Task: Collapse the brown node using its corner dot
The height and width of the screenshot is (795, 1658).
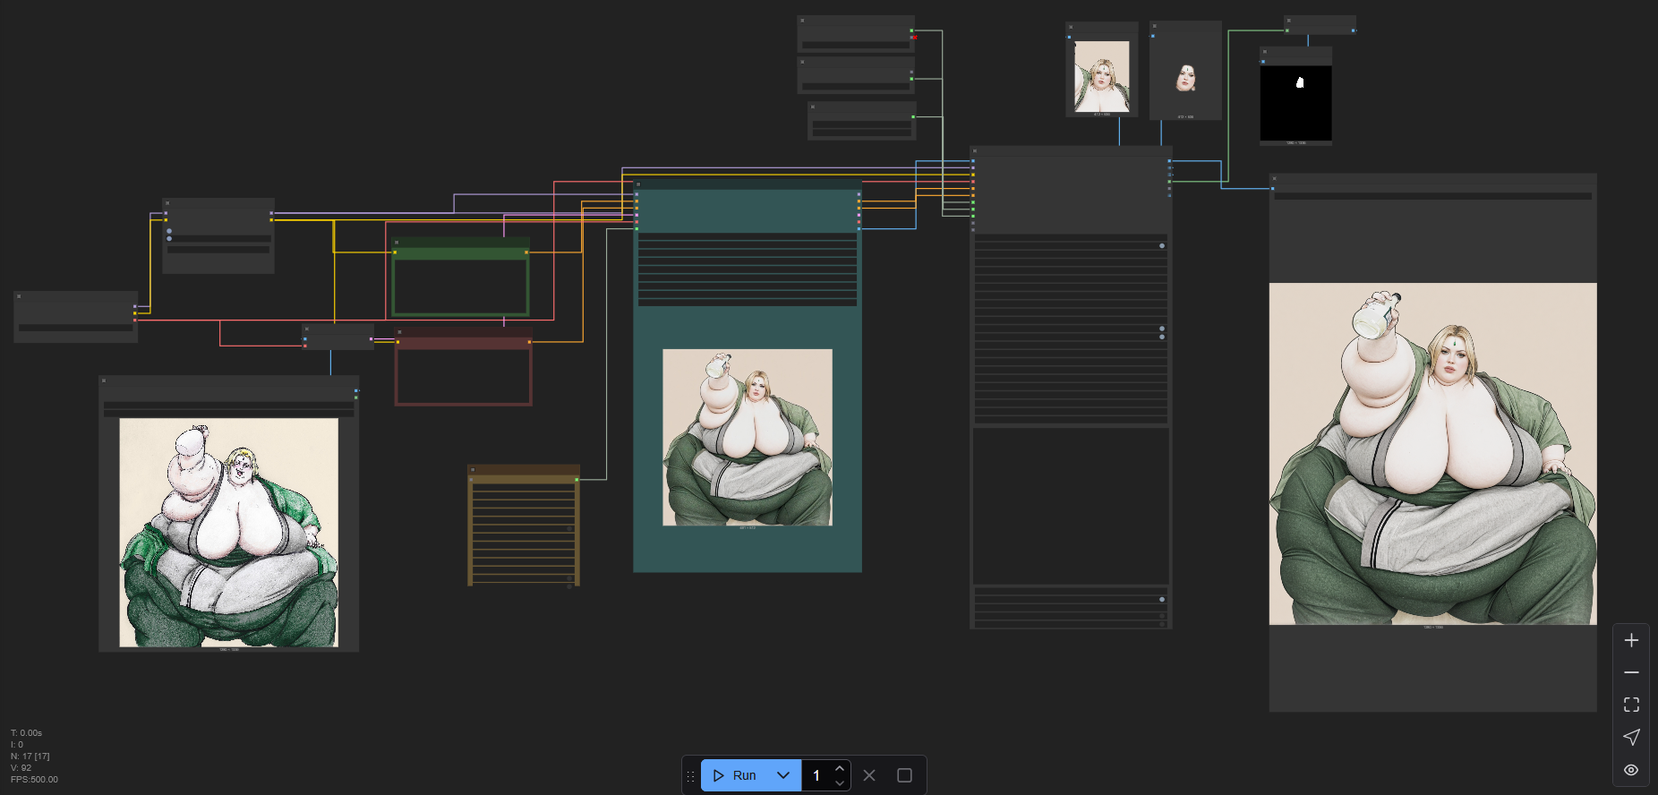Action: pos(473,469)
